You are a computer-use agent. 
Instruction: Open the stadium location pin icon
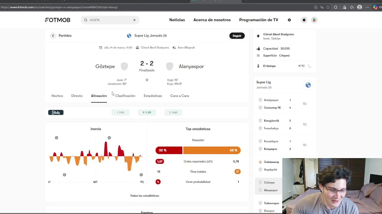pyautogui.click(x=258, y=36)
